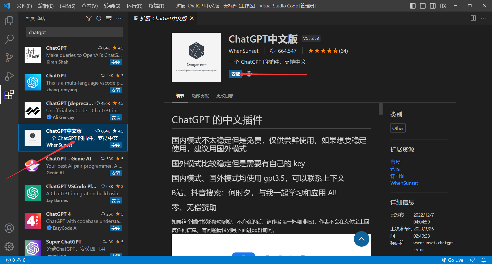Click the chatgpt search input field
This screenshot has width=492, height=264.
(74, 32)
